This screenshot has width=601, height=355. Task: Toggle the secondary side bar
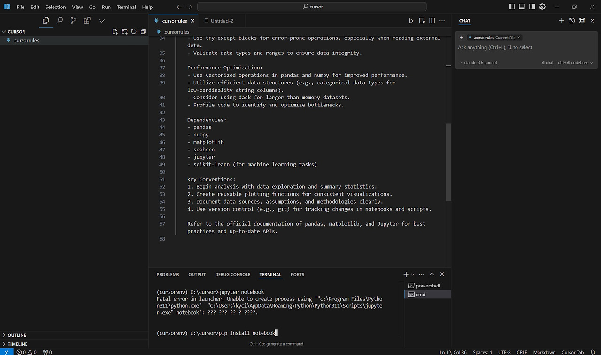coord(532,7)
